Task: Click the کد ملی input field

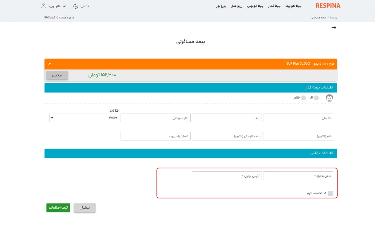Action: 298,118
